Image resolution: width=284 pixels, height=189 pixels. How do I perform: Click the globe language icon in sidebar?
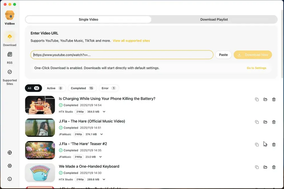click(10, 153)
